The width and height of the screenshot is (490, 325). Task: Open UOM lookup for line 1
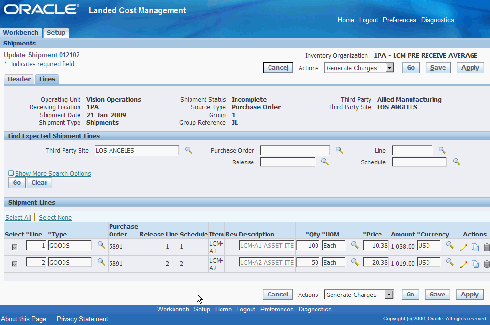[x=355, y=245]
